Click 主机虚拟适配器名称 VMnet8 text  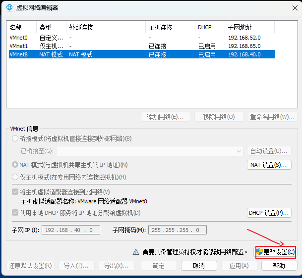point(84,201)
